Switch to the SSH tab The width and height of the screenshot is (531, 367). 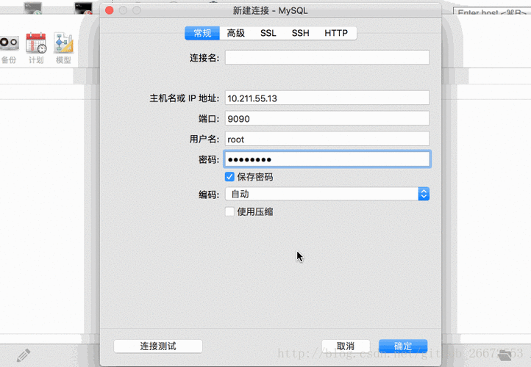pyautogui.click(x=301, y=33)
